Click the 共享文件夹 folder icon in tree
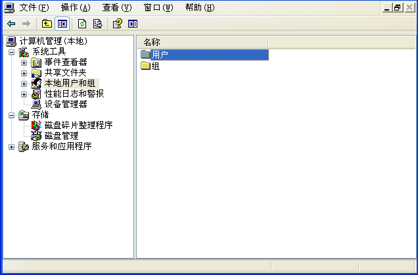The height and width of the screenshot is (275, 418). click(36, 73)
